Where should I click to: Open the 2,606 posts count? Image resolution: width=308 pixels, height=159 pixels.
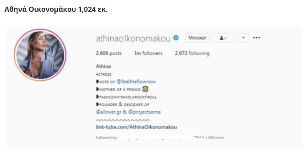coord(108,53)
